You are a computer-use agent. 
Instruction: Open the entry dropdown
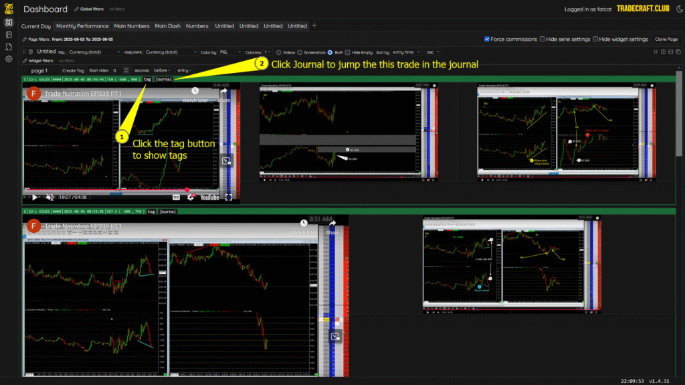(x=184, y=70)
